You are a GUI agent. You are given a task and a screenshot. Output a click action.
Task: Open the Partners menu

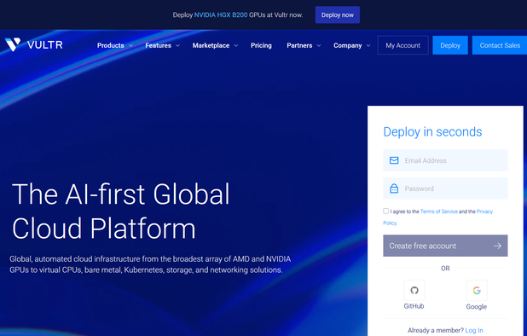click(x=299, y=45)
